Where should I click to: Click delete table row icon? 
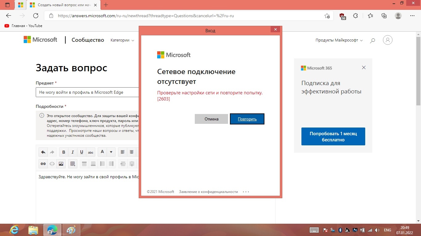click(x=123, y=164)
